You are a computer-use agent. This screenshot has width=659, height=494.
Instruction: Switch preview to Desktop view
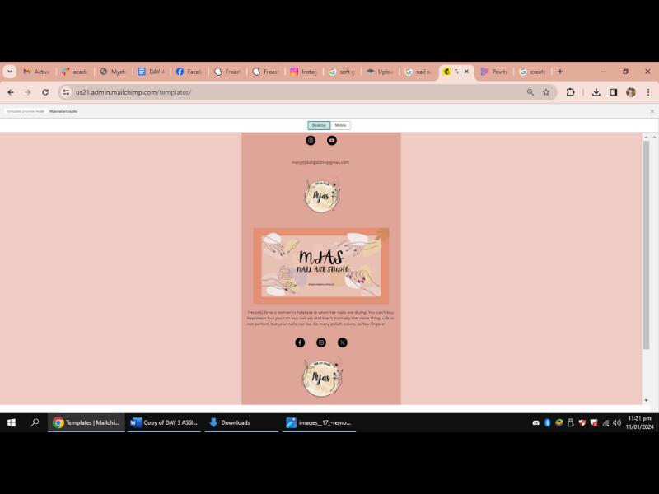pyautogui.click(x=319, y=125)
